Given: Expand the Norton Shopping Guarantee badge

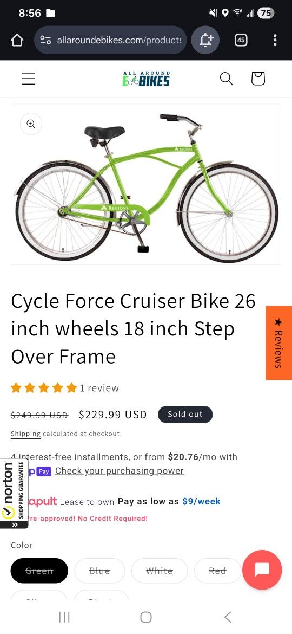Looking at the screenshot, I should [14, 493].
